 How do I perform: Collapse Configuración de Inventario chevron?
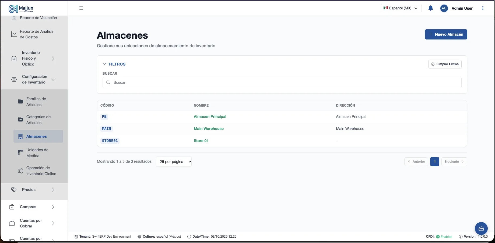53,79
